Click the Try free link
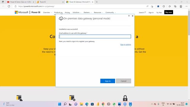Viewport: 190px width, 107px height. (159, 12)
